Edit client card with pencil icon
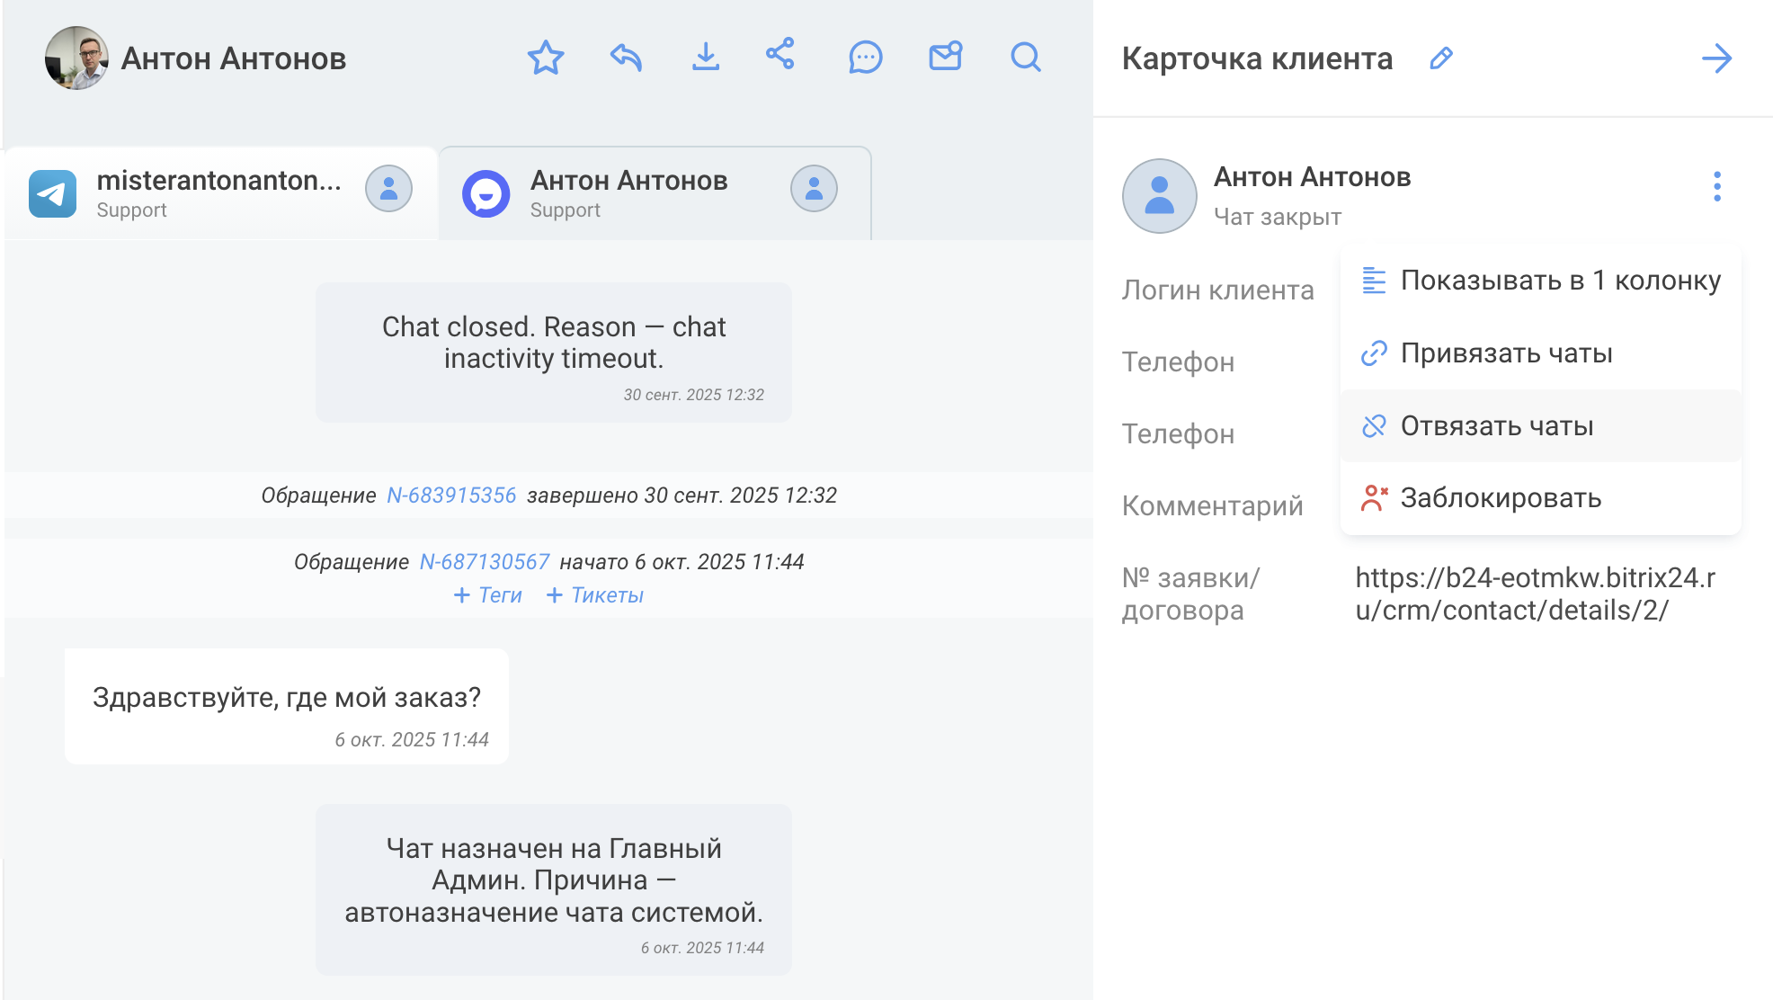 click(x=1441, y=58)
